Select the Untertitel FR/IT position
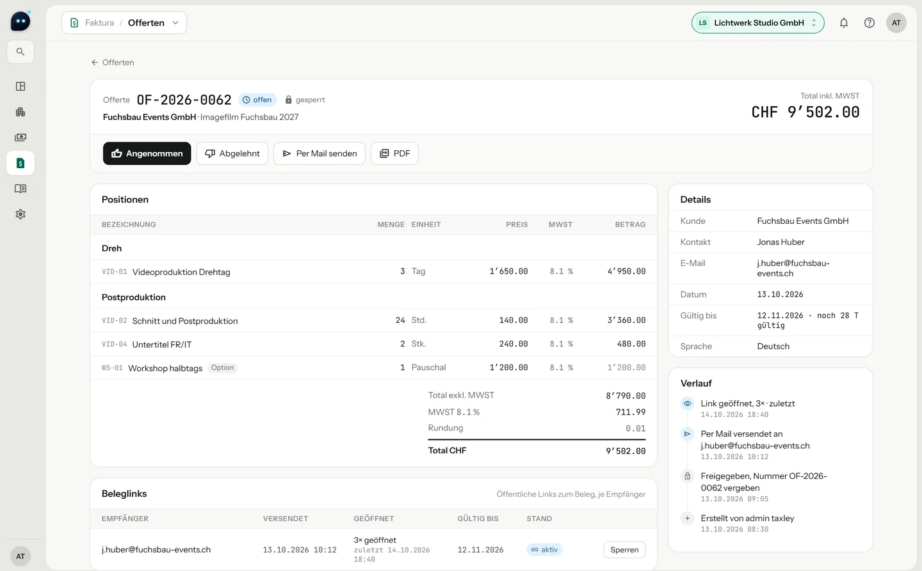922x571 pixels. coord(374,344)
